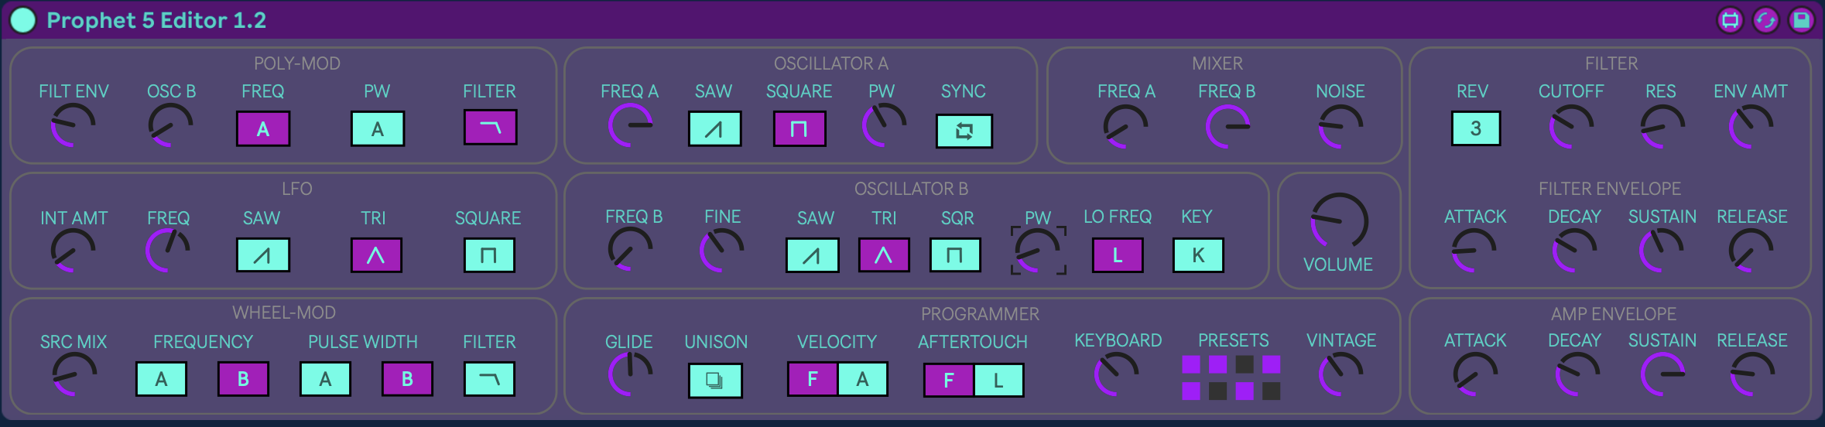
Task: Toggle Oscillator B LO FREQ button
Action: point(1117,254)
